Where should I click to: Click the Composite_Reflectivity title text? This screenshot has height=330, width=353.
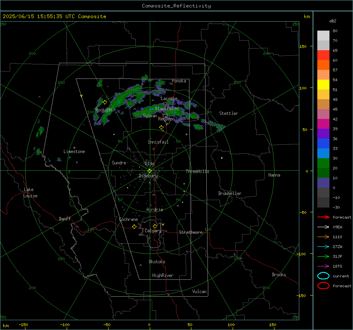click(176, 6)
